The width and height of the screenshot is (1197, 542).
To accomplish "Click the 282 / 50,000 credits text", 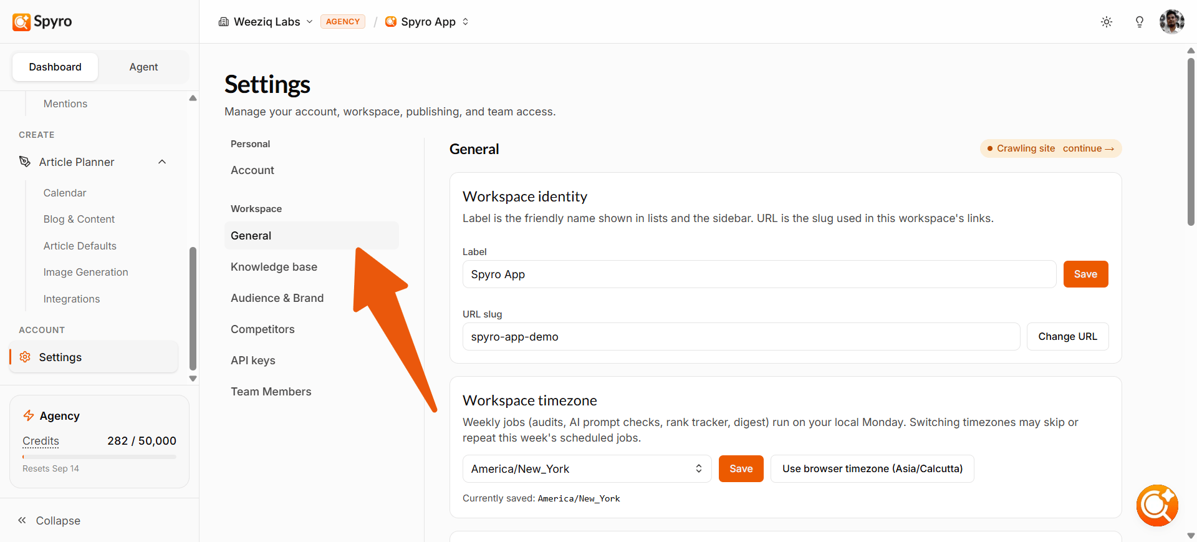I will click(x=142, y=441).
